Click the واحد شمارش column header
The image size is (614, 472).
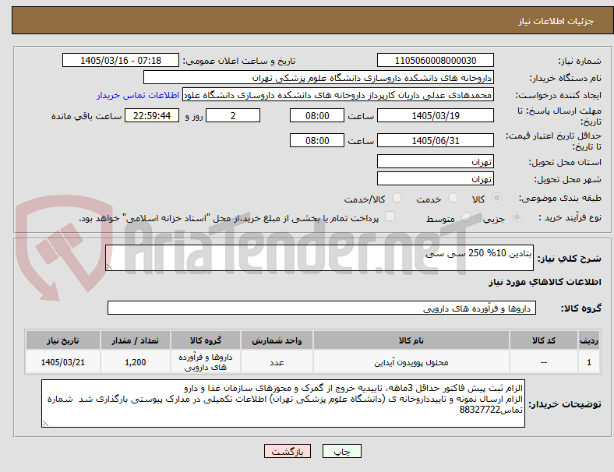277,340
